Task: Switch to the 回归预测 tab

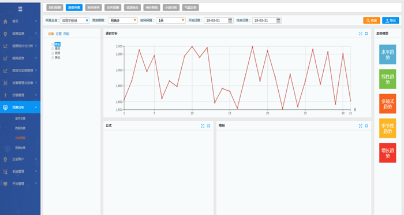Action: (55, 8)
